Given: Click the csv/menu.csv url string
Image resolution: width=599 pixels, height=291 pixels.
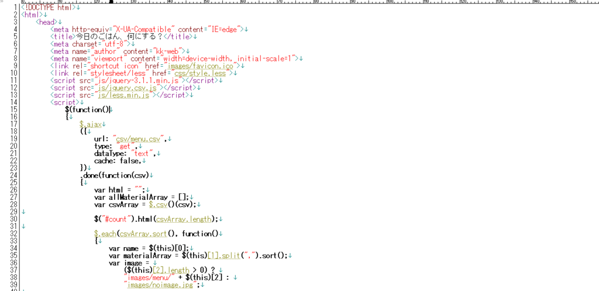Looking at the screenshot, I should (x=138, y=138).
